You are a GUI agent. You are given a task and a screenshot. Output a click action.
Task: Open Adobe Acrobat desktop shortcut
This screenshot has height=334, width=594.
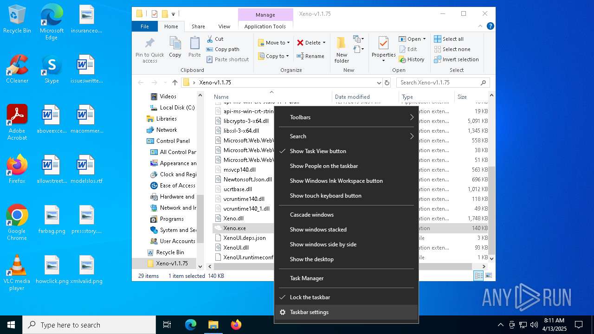coord(17,122)
